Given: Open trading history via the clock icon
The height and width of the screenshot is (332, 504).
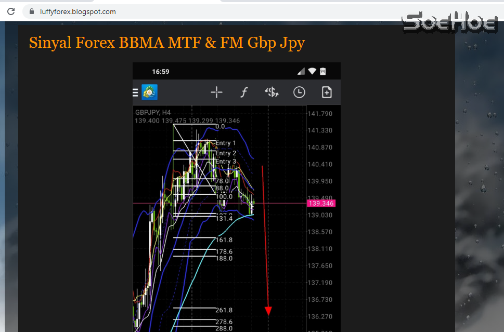Looking at the screenshot, I should [x=299, y=92].
